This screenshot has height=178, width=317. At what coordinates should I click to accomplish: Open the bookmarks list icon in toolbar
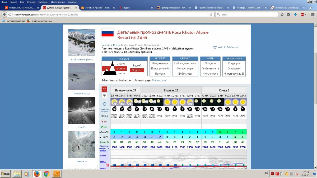point(288,15)
